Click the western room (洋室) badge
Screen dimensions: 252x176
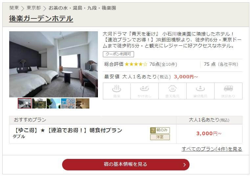tap(160, 137)
